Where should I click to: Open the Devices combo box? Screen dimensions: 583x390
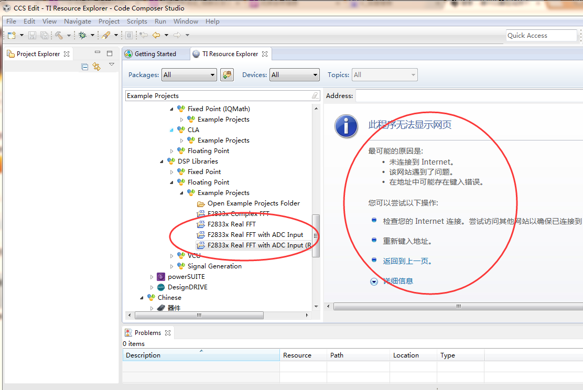point(295,75)
